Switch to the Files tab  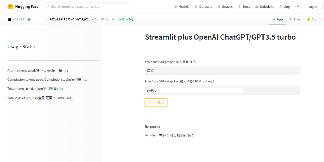[x=295, y=19]
